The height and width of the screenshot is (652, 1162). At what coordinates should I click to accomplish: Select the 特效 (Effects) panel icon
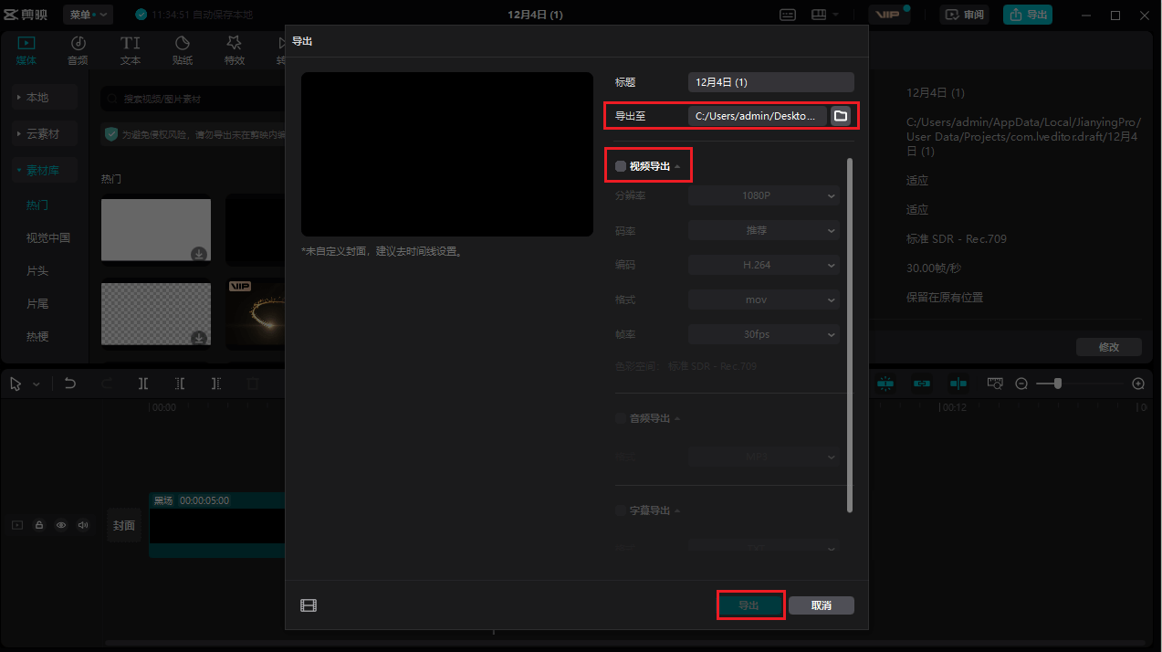coord(234,50)
